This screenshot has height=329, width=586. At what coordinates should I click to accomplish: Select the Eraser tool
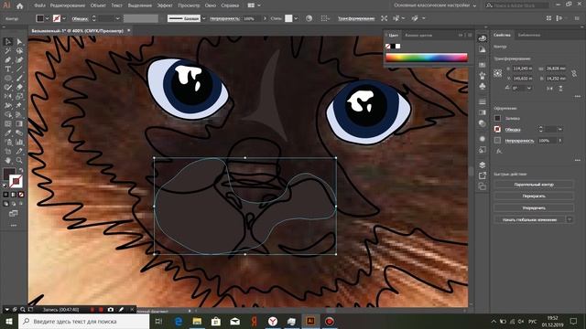pyautogui.click(x=19, y=87)
